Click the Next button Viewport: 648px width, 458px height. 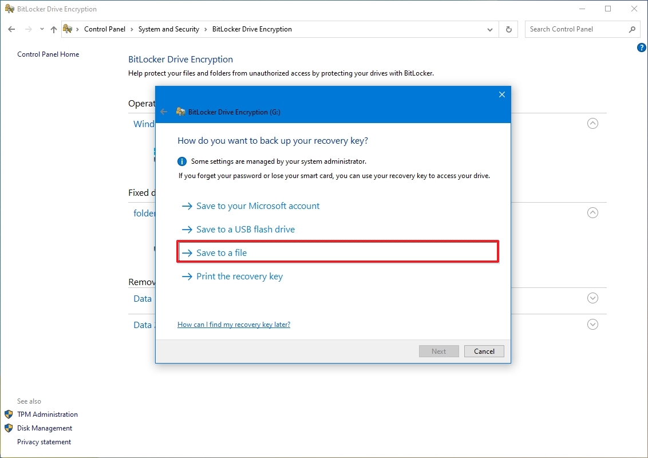(439, 352)
